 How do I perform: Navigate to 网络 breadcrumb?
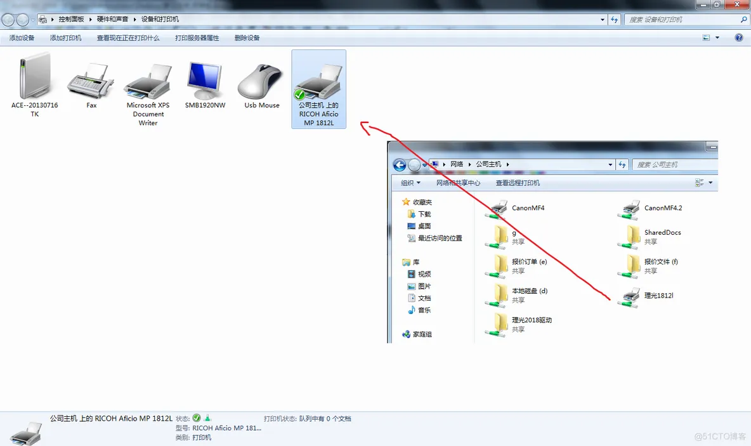click(x=457, y=164)
